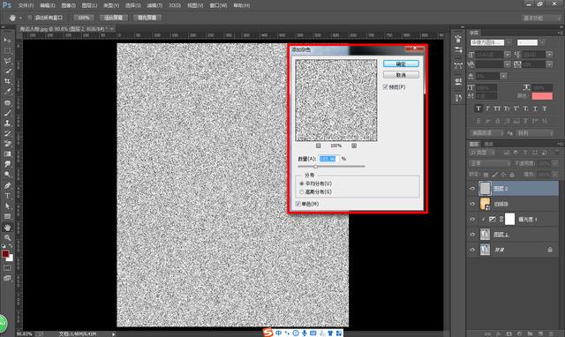Viewport: 565px width, 337px height.
Task: Select the Pen tool
Action: (7, 185)
